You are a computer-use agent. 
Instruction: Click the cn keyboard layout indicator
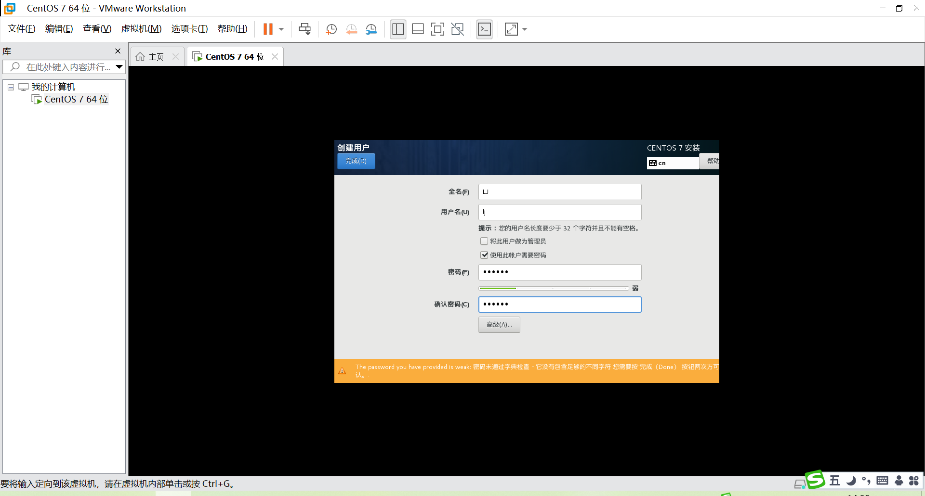672,163
